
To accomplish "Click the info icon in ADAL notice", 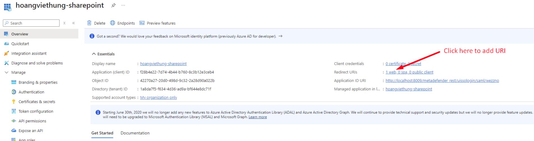I will tap(98, 113).
